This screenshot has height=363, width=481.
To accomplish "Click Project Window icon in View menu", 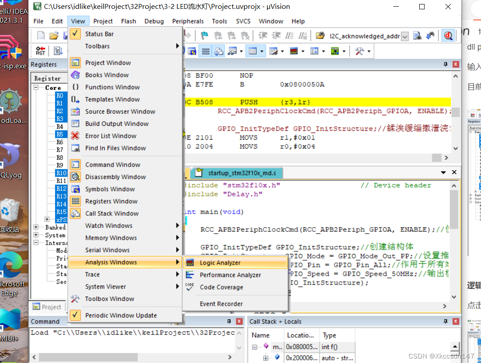I will (x=76, y=63).
